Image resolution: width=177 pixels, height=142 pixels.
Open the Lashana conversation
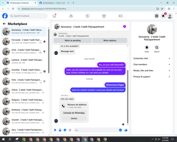pos(24,61)
